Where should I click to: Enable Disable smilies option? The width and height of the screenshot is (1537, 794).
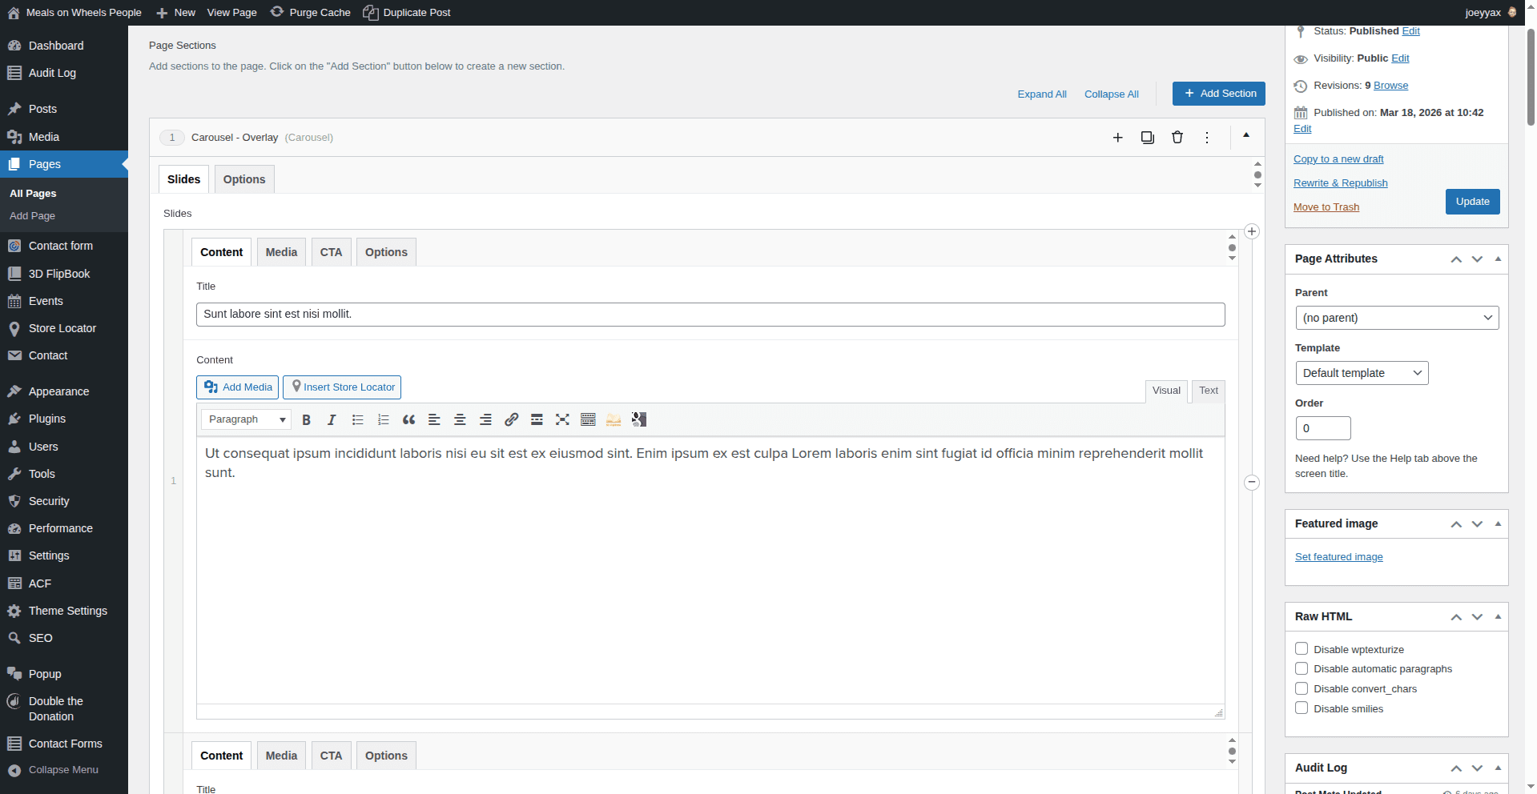1301,708
